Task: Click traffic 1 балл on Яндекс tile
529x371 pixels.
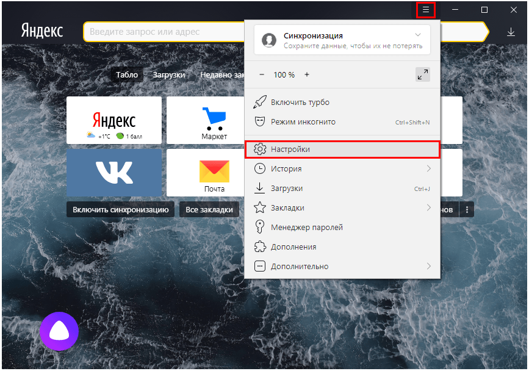Action: click(129, 136)
